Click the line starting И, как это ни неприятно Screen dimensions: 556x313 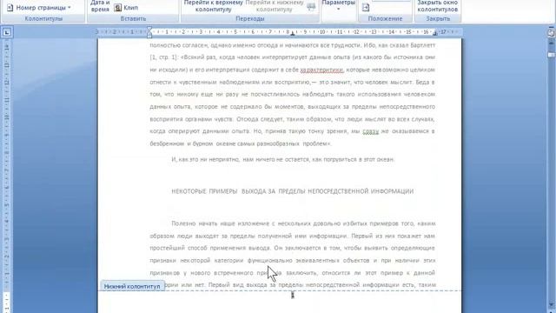282,160
